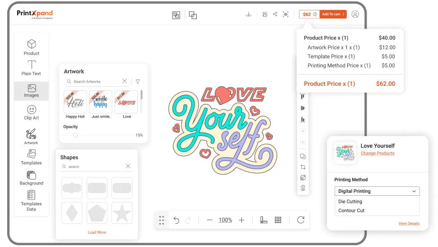Align object to top
438x247 pixels.
pyautogui.click(x=302, y=97)
